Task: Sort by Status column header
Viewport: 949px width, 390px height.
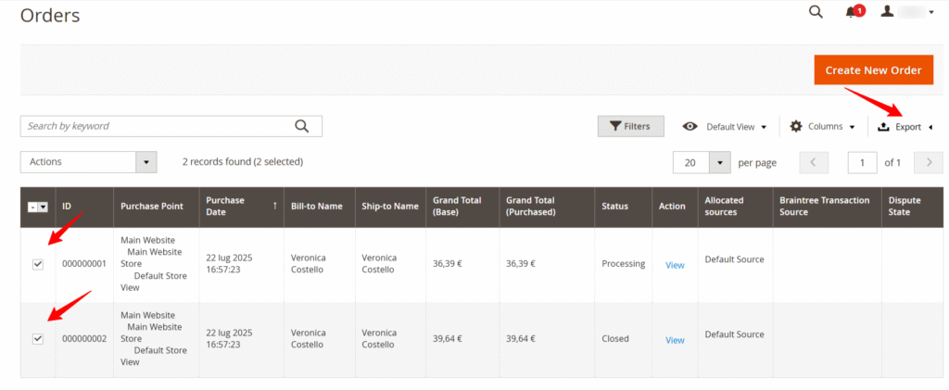Action: pos(614,206)
